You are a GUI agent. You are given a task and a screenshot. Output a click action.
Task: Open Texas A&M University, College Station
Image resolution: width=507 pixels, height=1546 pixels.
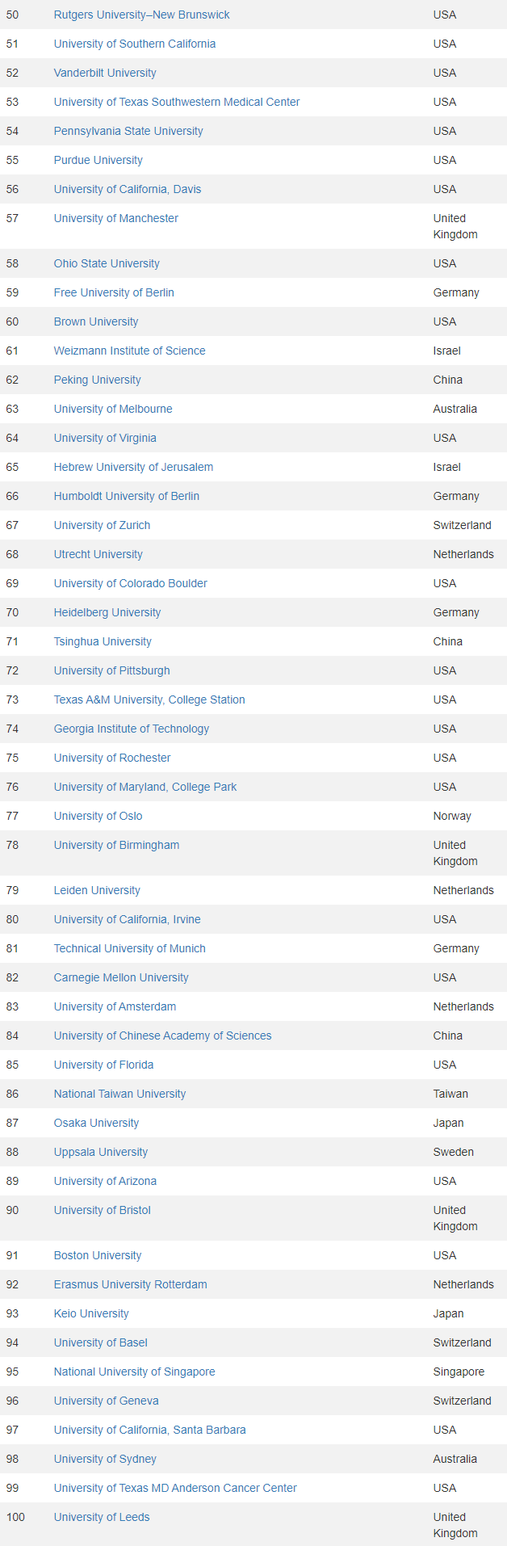click(149, 699)
